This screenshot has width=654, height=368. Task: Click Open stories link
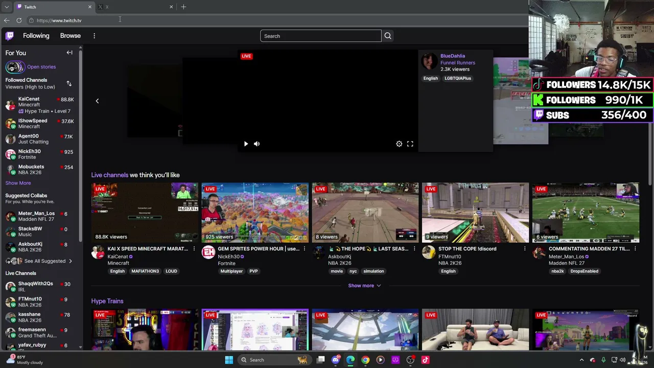click(x=41, y=67)
